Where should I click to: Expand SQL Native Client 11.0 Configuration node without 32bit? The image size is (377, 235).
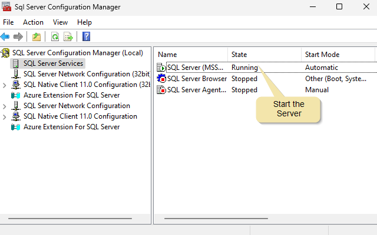[4, 117]
